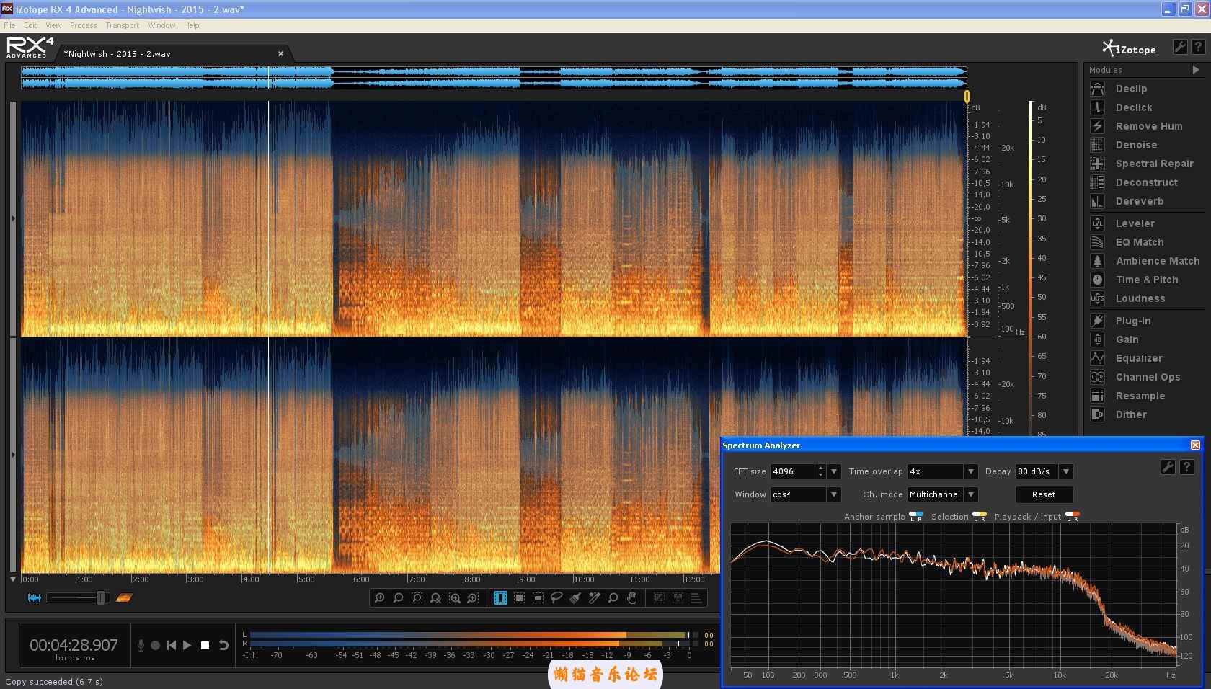The width and height of the screenshot is (1211, 689).
Task: Collapse the top channel spectrogram arrow
Action: pos(13,218)
